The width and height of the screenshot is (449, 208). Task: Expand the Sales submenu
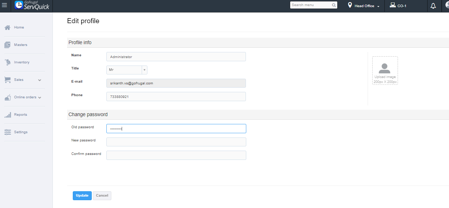[x=40, y=80]
